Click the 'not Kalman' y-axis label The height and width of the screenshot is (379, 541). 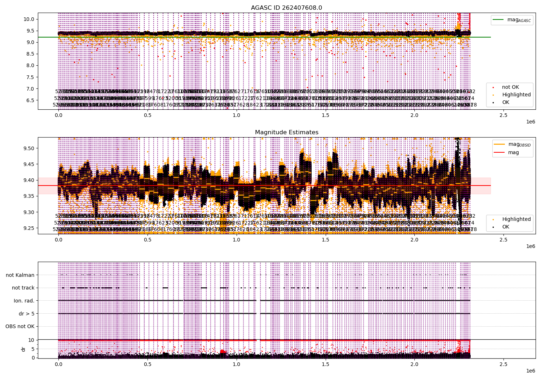tap(20, 275)
